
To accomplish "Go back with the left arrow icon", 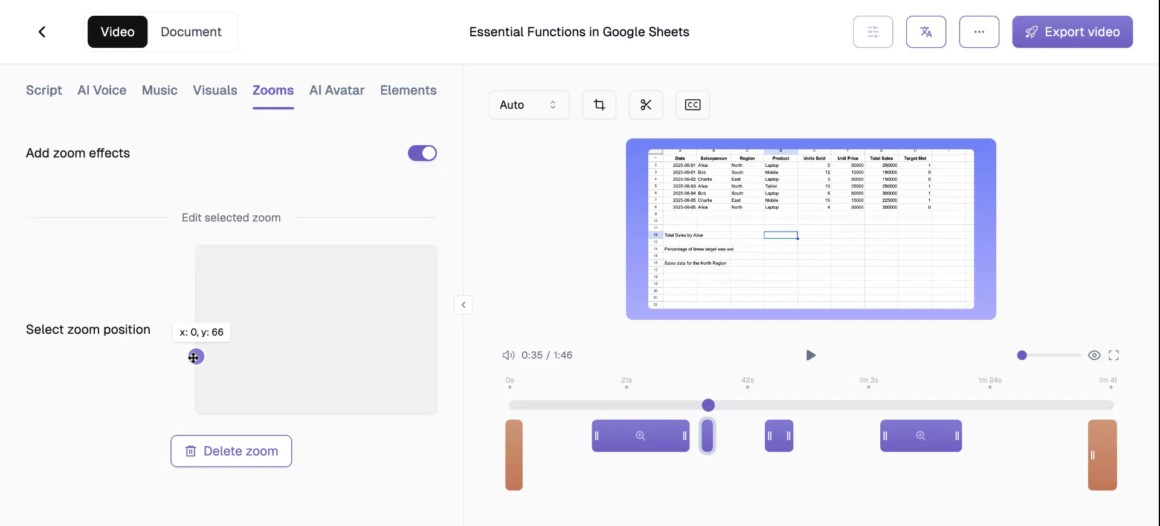I will [42, 32].
